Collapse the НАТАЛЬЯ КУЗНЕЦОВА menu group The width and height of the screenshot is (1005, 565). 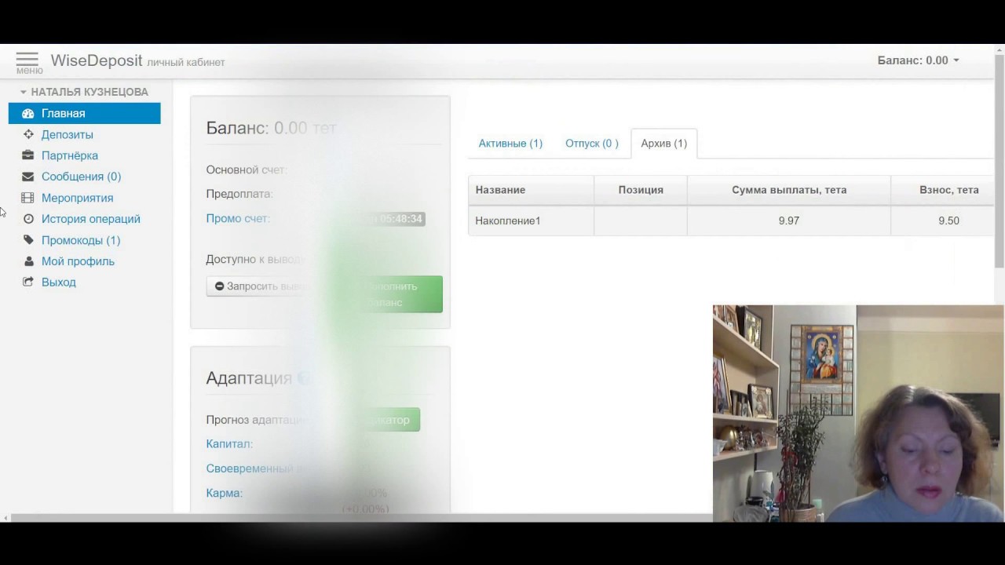[x=84, y=92]
